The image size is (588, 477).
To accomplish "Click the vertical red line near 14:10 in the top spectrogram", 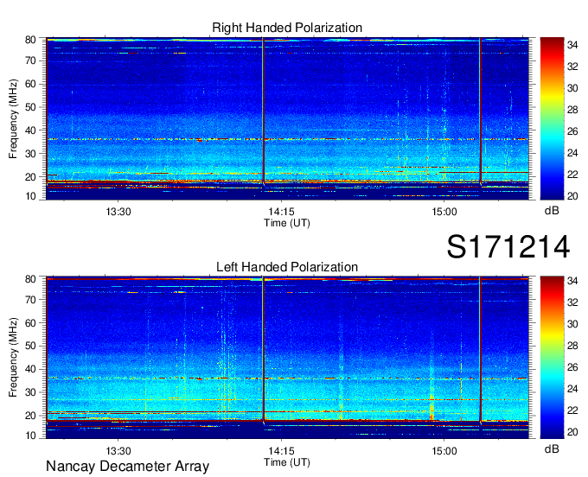I will [x=263, y=111].
